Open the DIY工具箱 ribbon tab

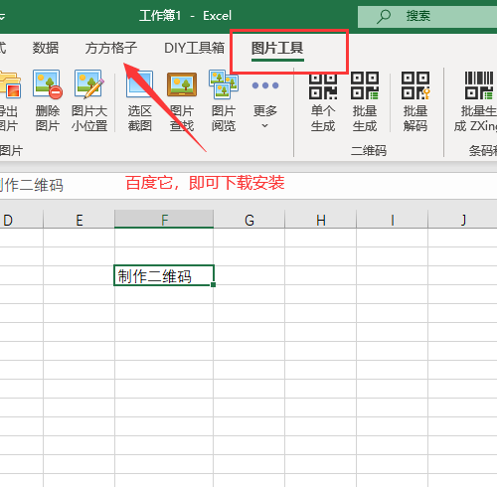point(195,48)
